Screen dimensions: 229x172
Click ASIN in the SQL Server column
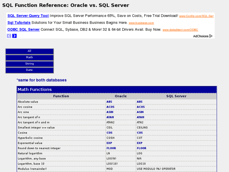tap(140, 112)
